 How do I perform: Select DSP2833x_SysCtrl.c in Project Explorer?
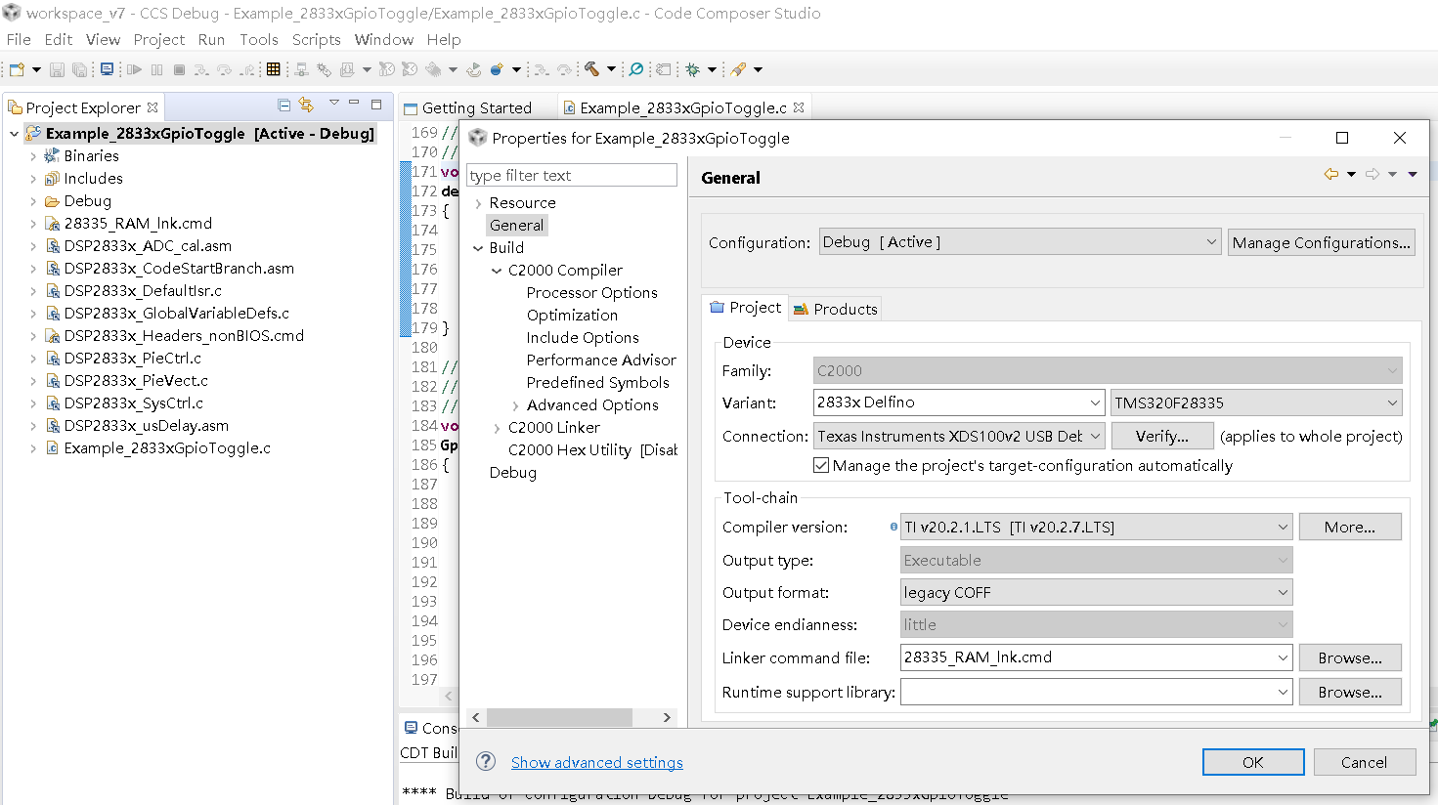coord(134,403)
